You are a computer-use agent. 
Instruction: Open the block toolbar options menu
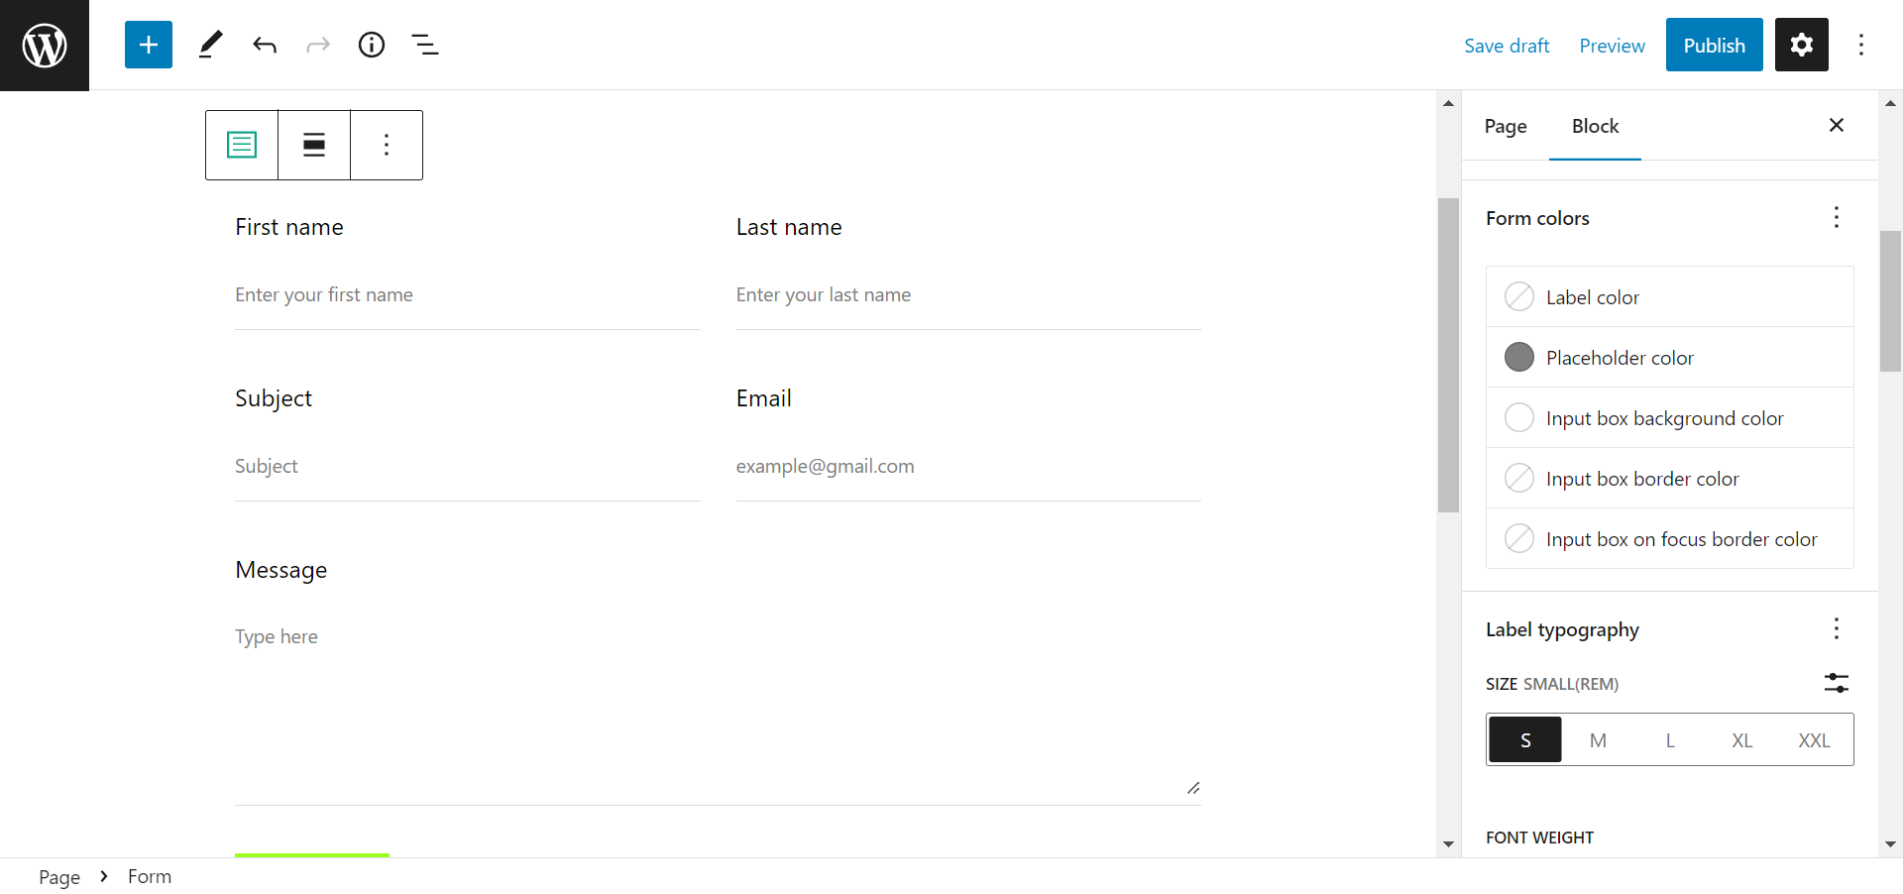click(386, 145)
